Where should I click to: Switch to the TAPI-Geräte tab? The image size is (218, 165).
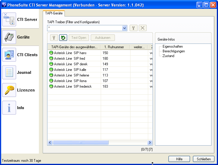pyautogui.click(x=54, y=13)
